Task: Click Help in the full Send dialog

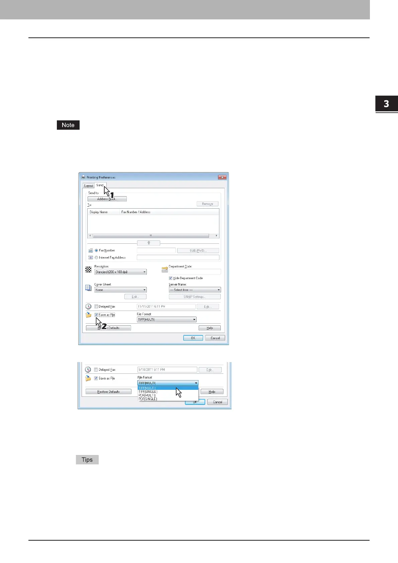Action: click(x=210, y=328)
